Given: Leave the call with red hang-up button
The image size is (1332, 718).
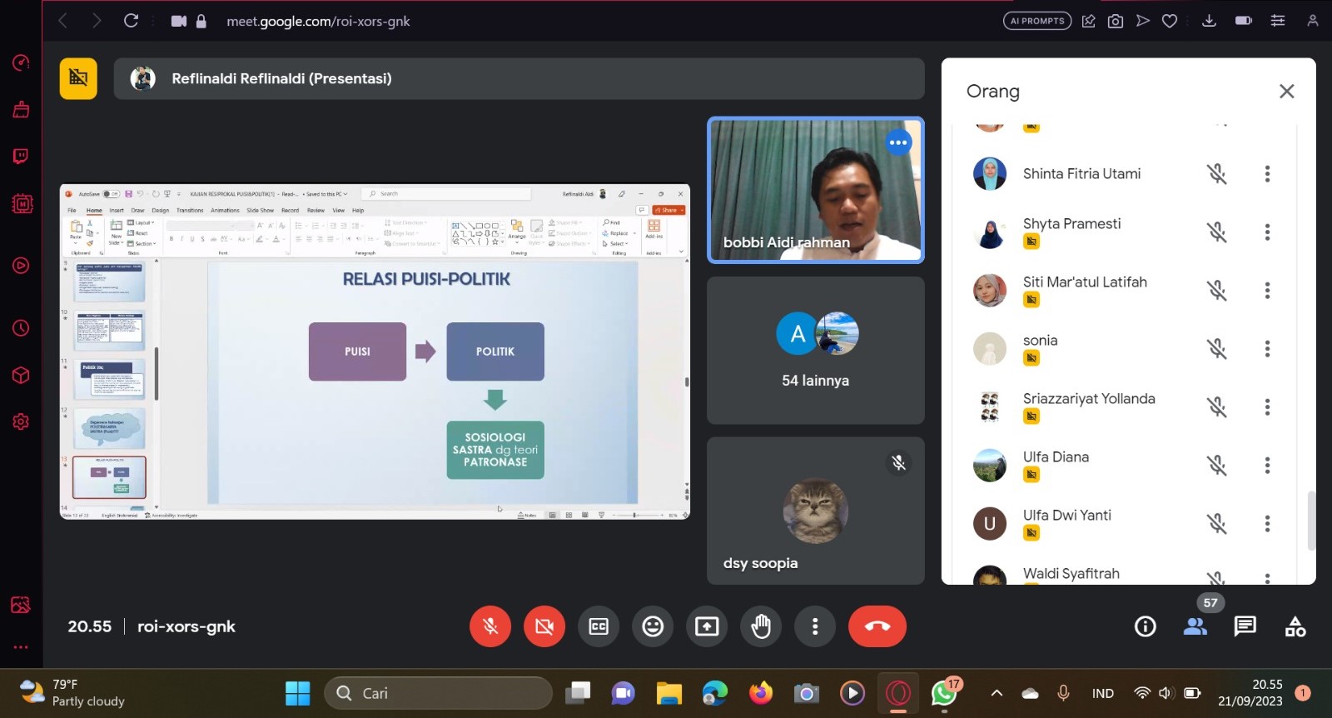Looking at the screenshot, I should (x=877, y=626).
